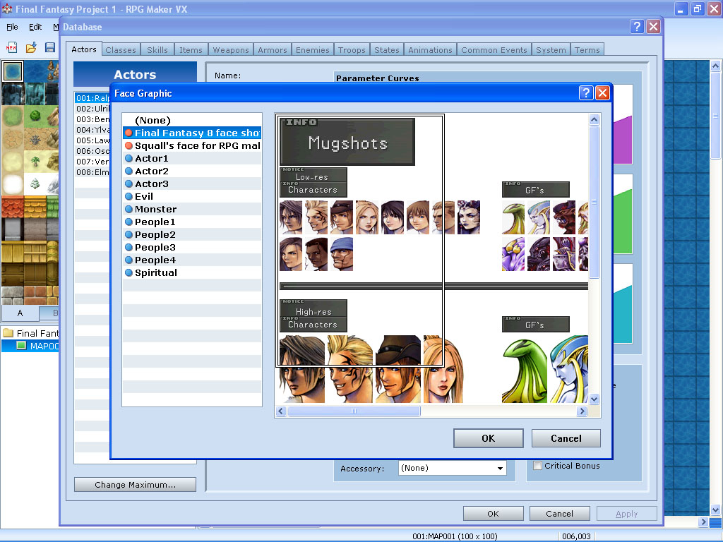Click the Change Maximum button
723x542 pixels.
coord(135,484)
